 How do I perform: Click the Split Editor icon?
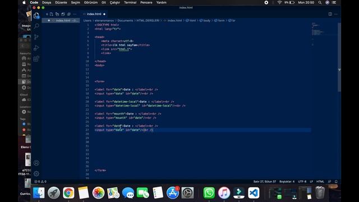[330, 14]
